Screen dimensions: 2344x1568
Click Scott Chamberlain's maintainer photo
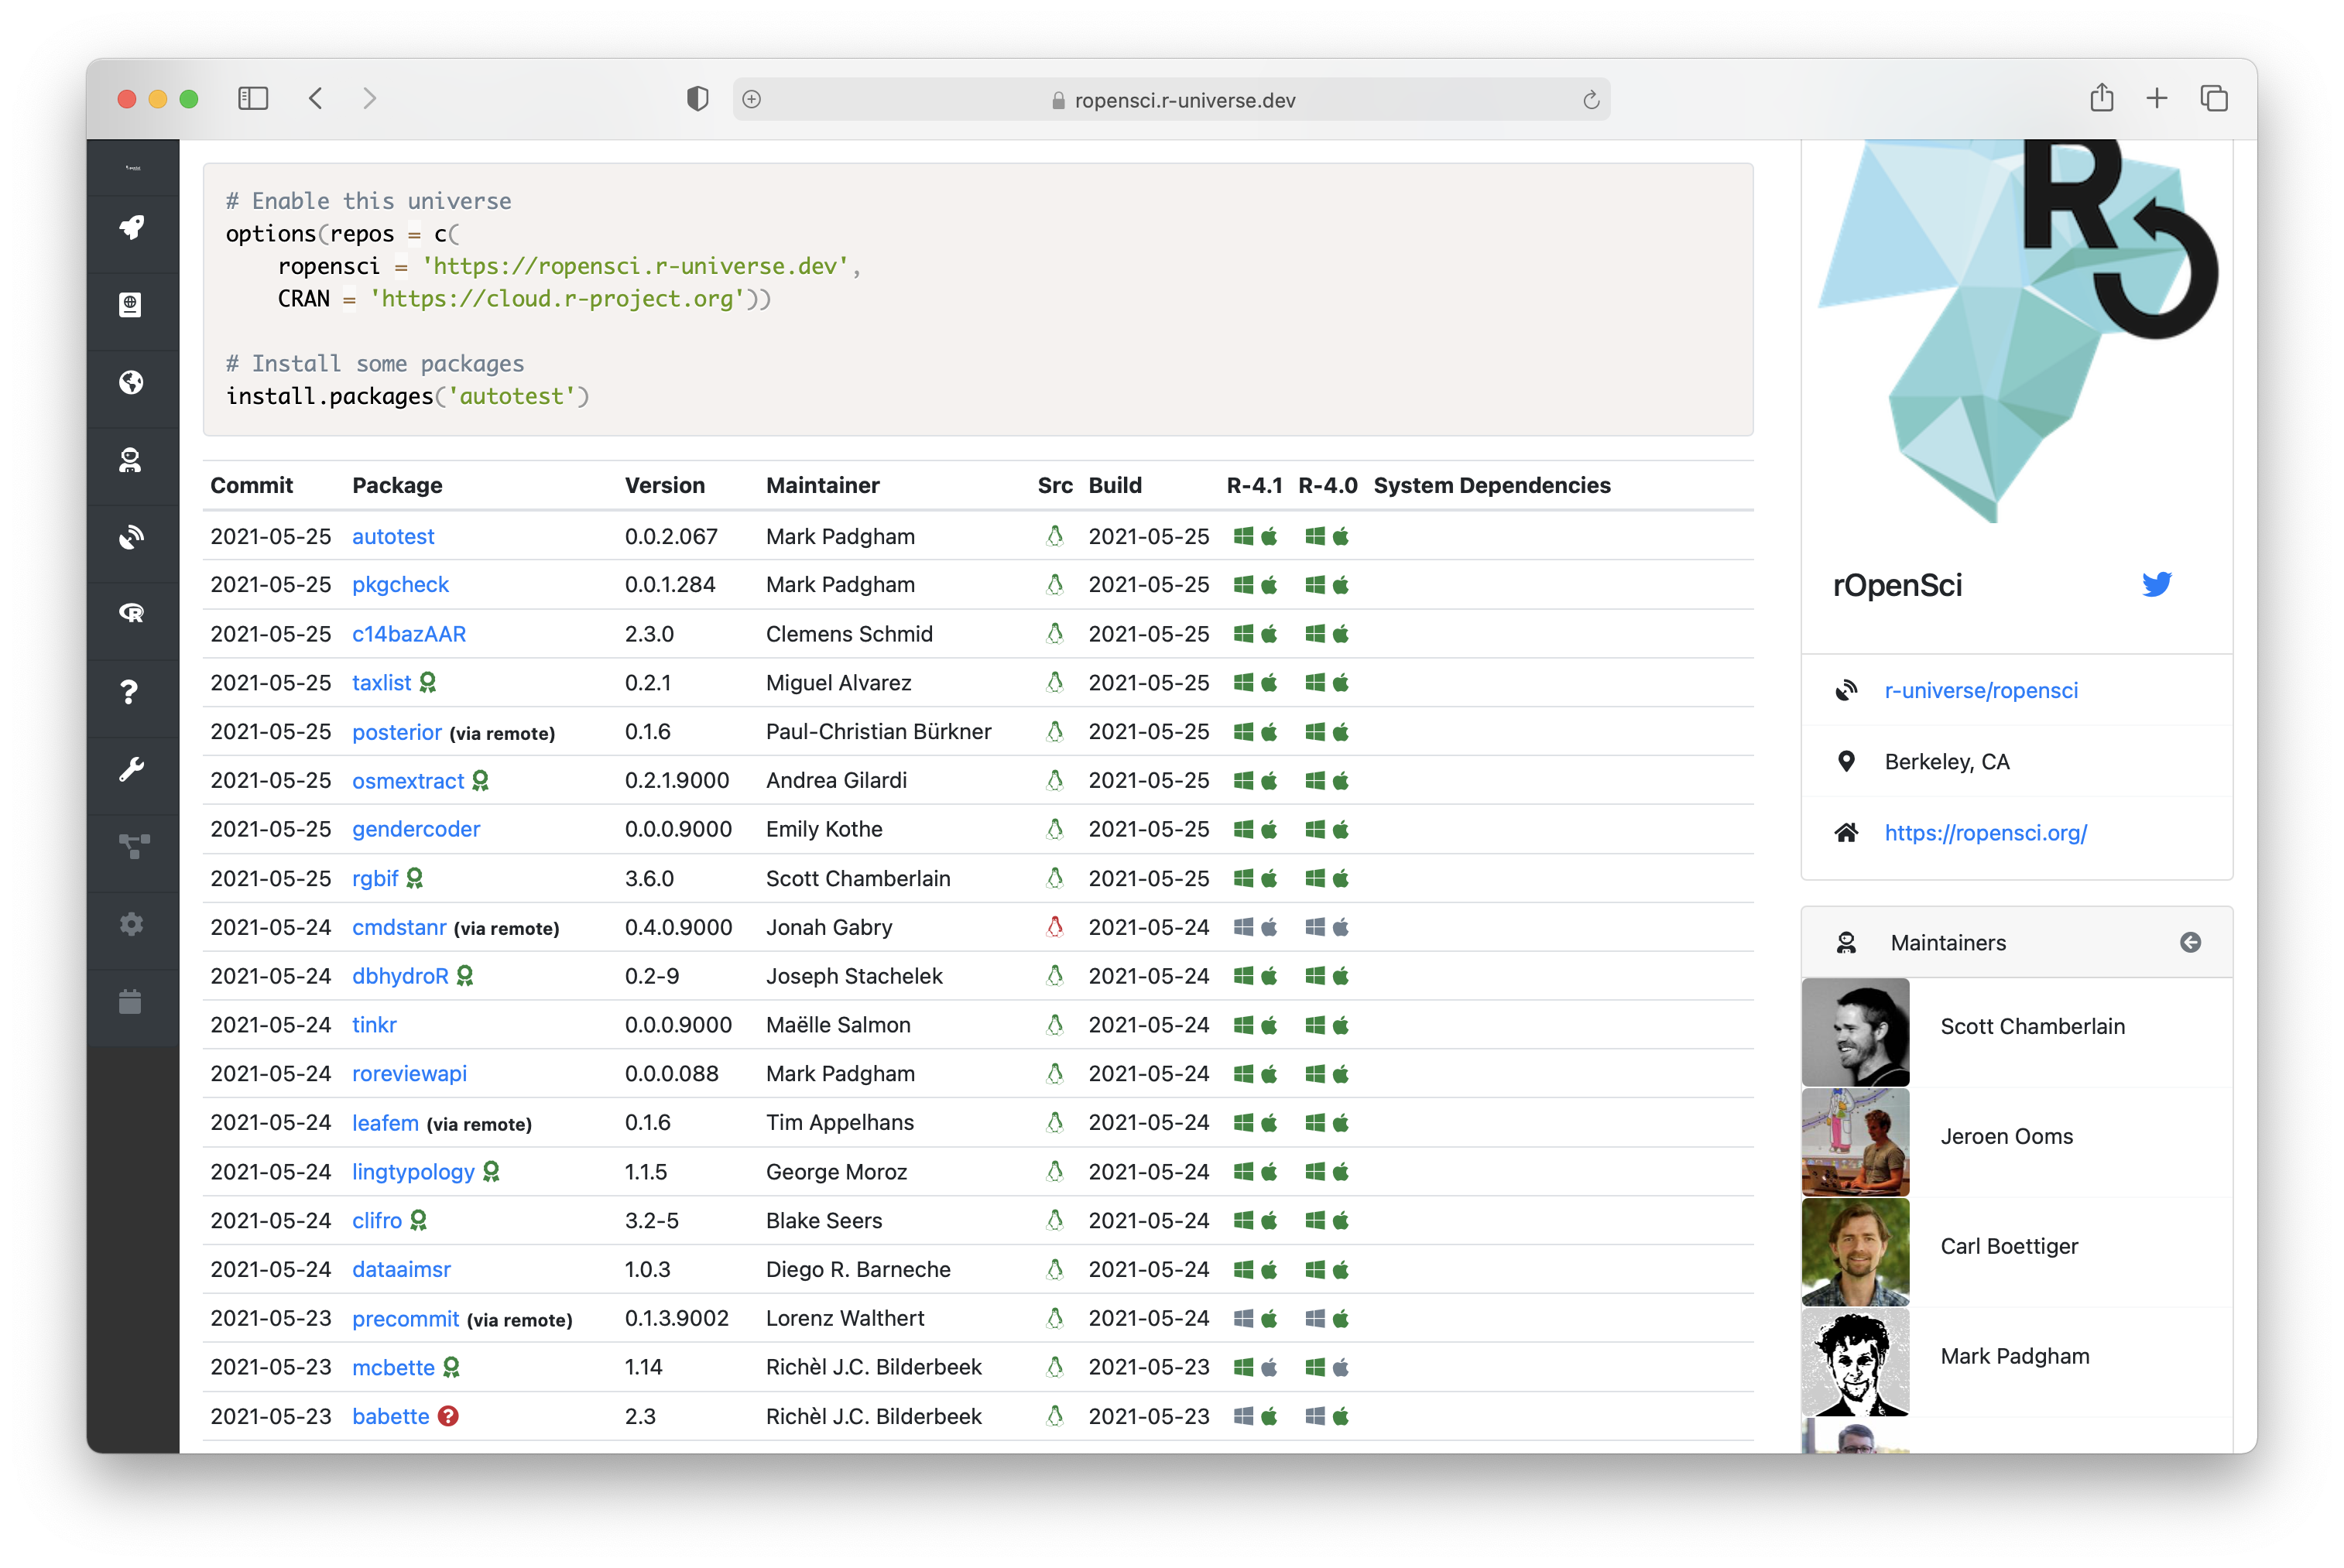[x=1855, y=1031]
